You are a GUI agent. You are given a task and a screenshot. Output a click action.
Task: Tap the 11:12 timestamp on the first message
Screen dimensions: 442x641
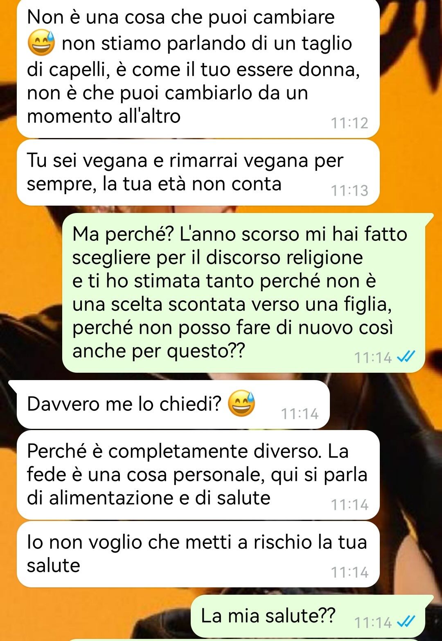click(x=350, y=123)
